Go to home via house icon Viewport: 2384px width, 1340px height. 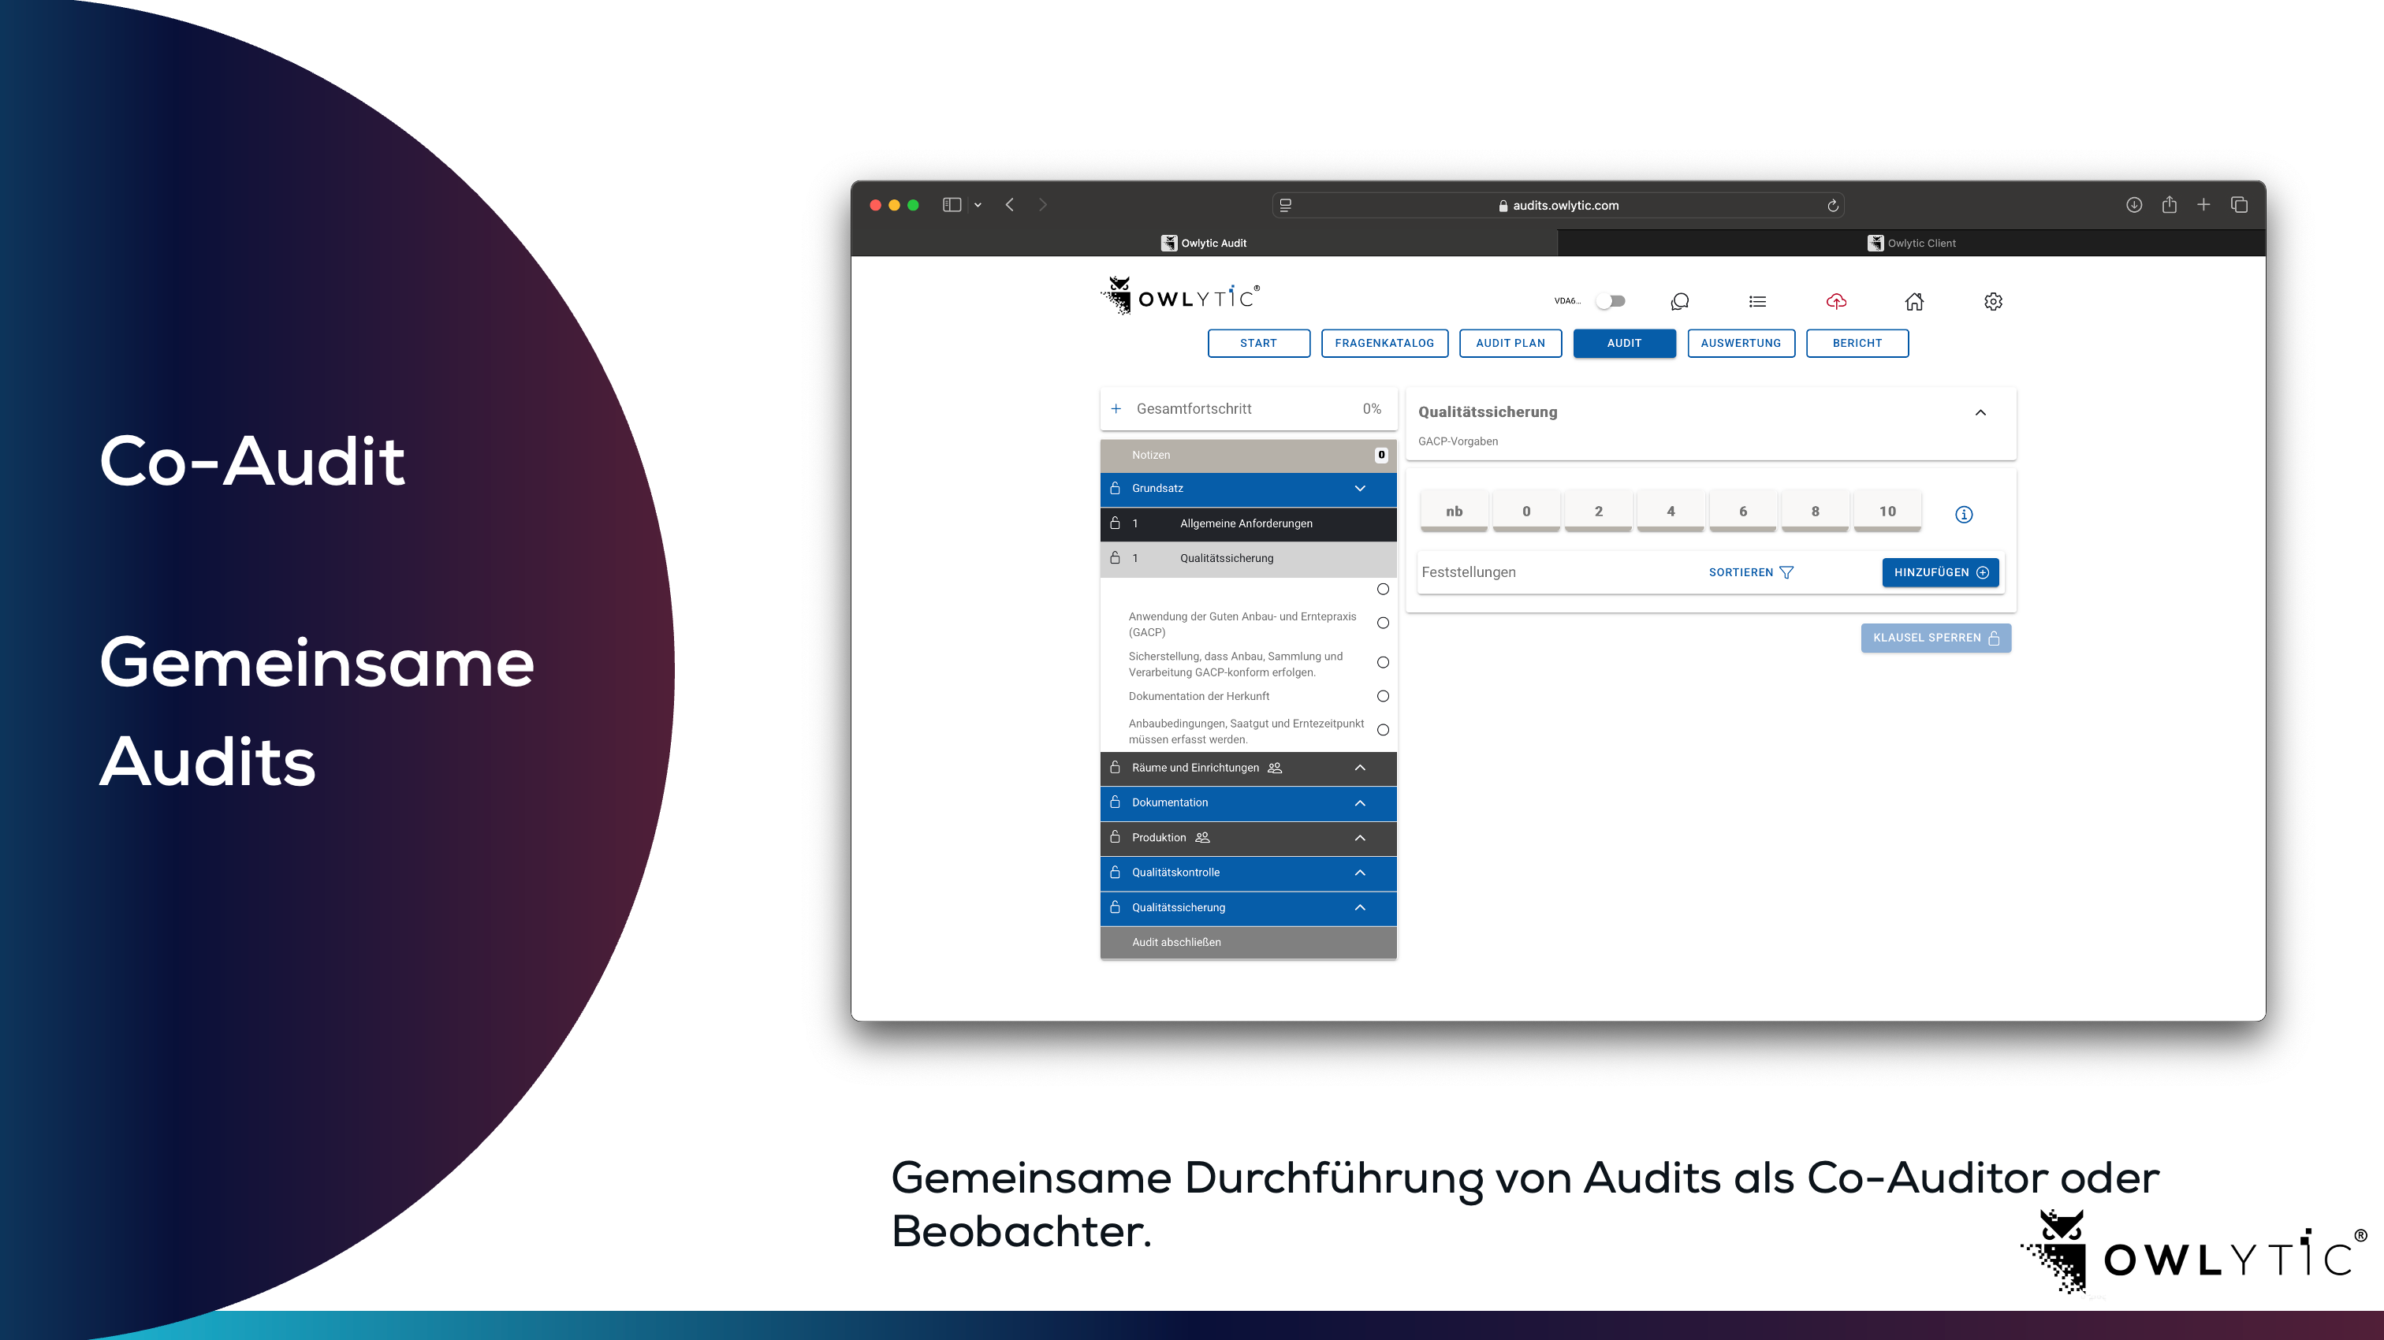pos(1915,302)
